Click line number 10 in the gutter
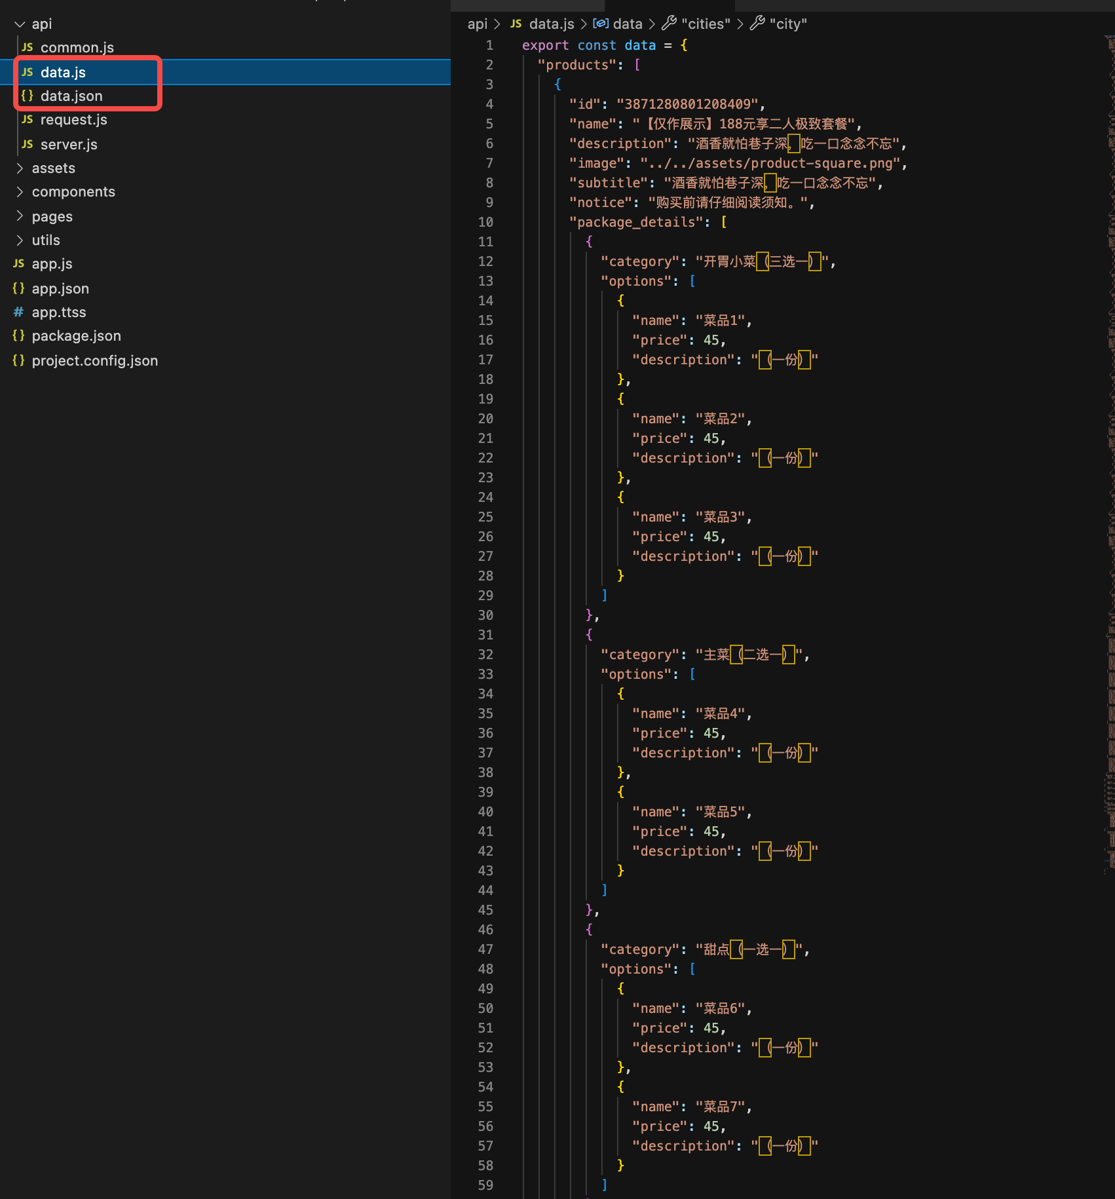This screenshot has width=1115, height=1199. (485, 223)
